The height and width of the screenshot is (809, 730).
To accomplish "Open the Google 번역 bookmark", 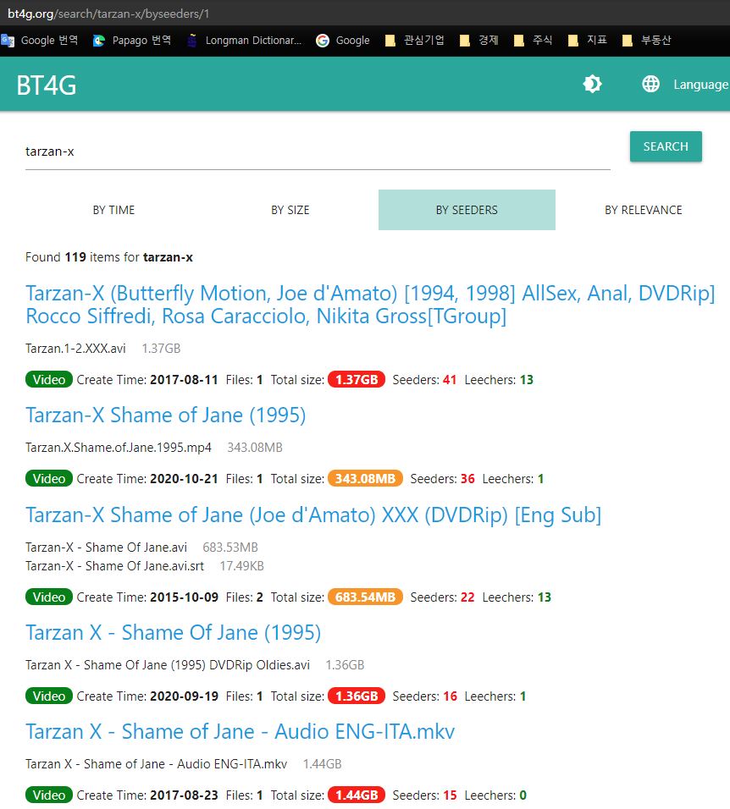I will pyautogui.click(x=41, y=41).
